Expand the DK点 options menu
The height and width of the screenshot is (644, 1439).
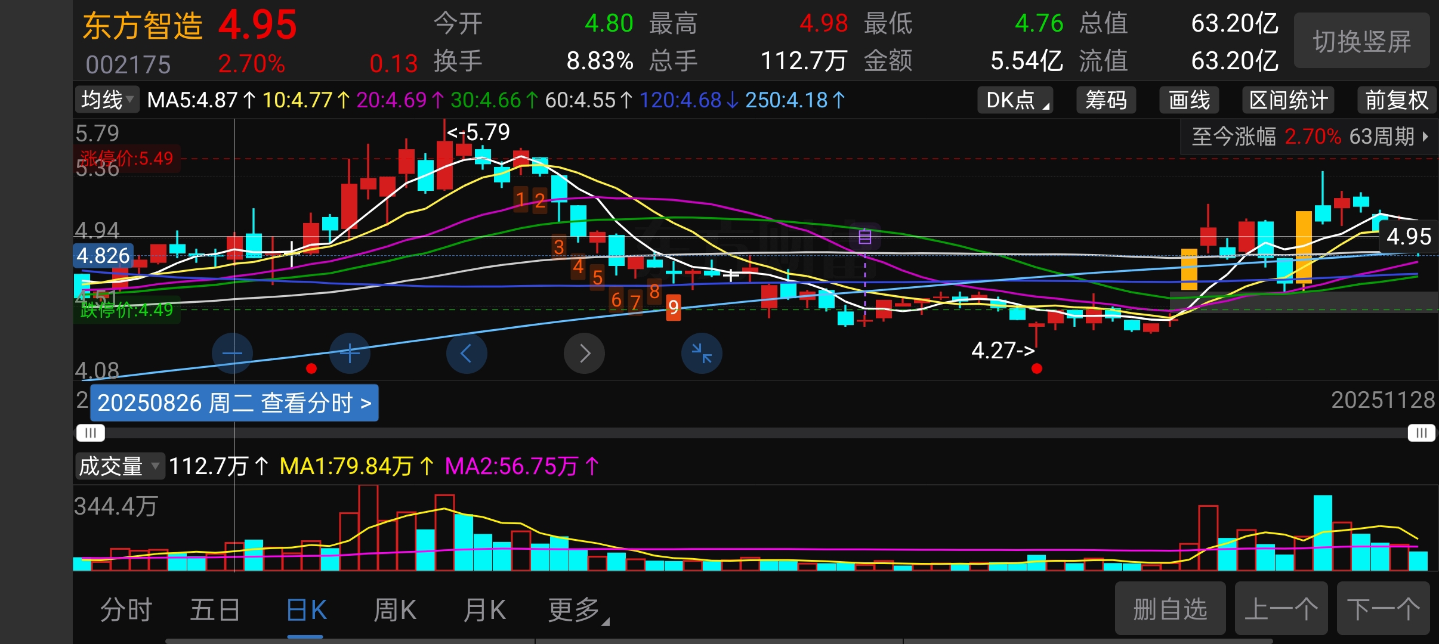1015,100
